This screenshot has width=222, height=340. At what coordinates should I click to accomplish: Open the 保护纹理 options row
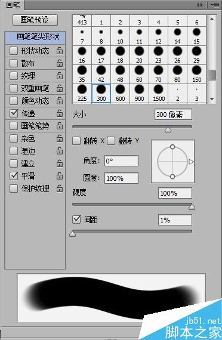pyautogui.click(x=35, y=188)
